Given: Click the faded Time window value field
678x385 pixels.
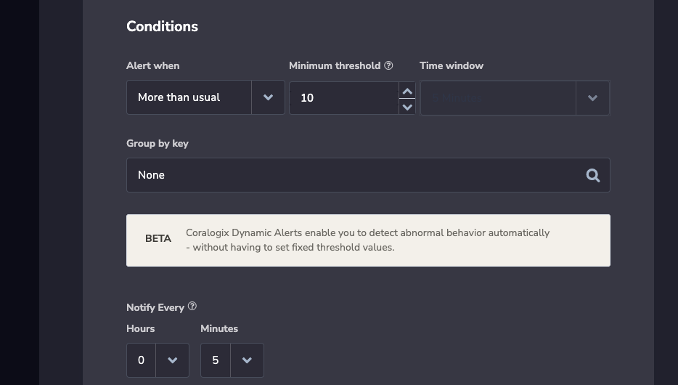Looking at the screenshot, I should coord(498,98).
